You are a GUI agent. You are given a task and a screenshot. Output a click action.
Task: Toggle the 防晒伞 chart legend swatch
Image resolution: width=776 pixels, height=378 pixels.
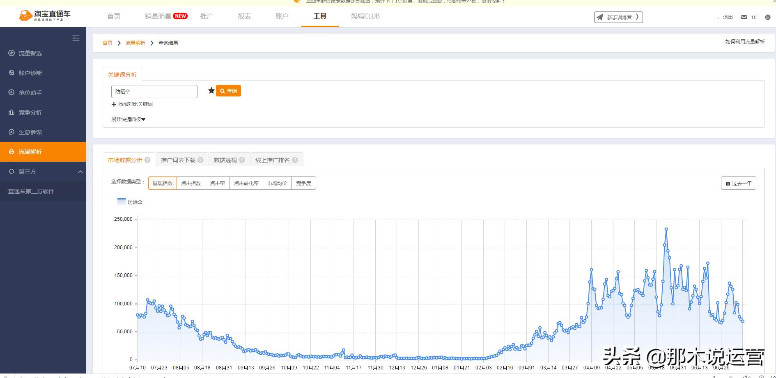tap(122, 202)
